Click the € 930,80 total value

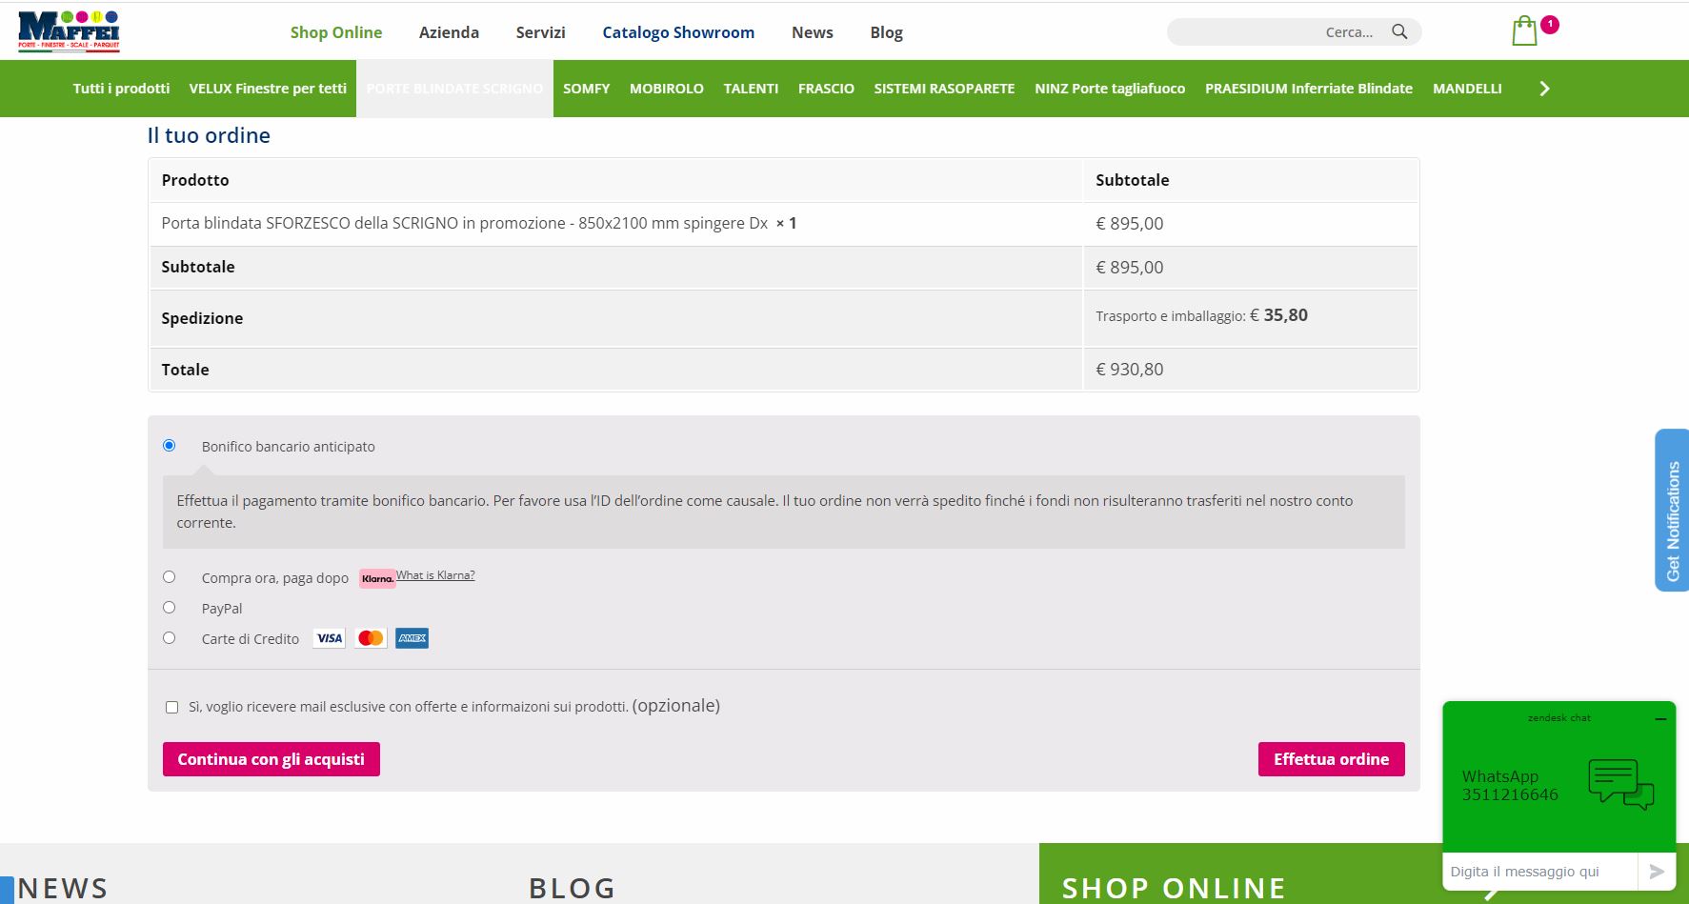(x=1130, y=370)
